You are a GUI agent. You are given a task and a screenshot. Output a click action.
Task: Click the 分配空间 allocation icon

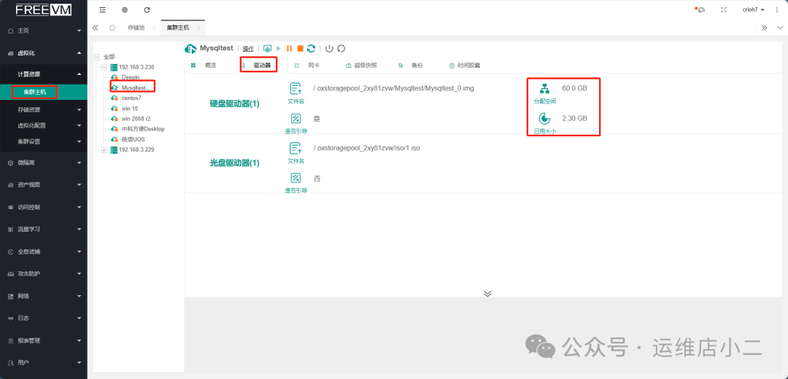544,89
